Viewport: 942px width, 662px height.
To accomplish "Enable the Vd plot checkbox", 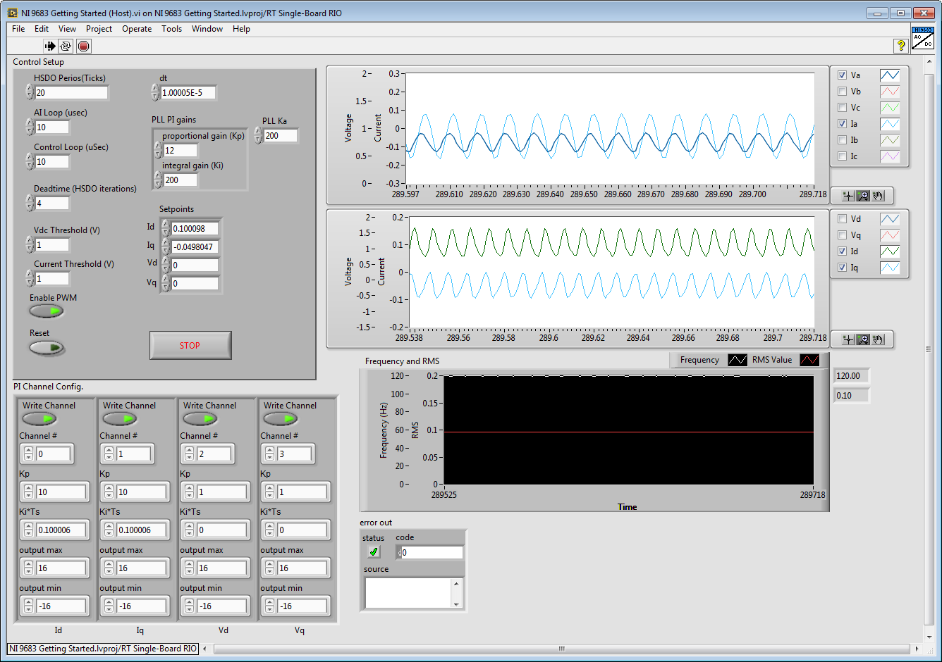I will [x=842, y=219].
